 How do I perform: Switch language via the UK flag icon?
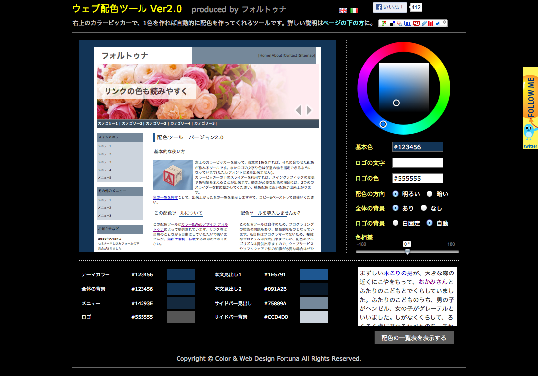click(343, 10)
